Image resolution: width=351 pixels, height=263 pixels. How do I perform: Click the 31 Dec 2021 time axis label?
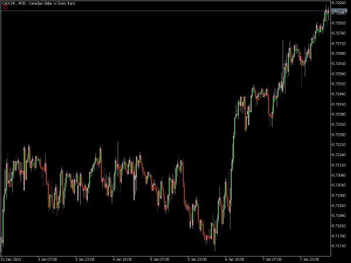click(11, 259)
